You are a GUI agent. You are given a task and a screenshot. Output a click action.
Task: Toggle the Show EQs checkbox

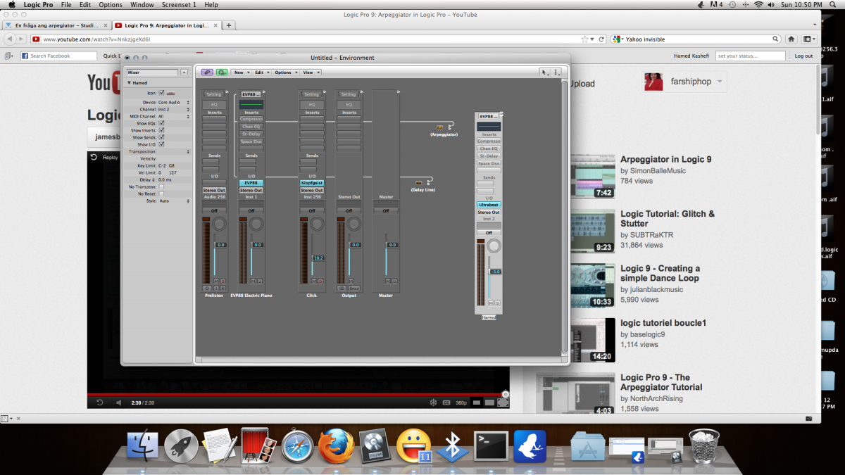(161, 123)
